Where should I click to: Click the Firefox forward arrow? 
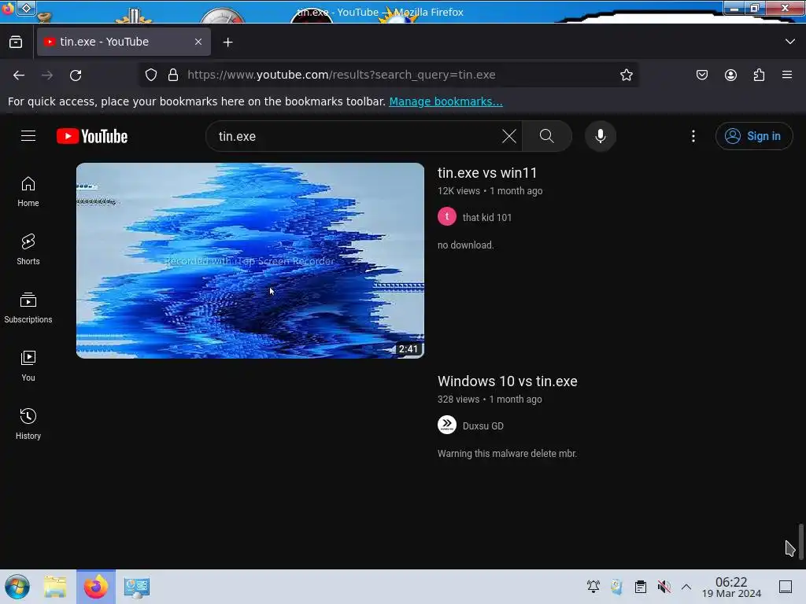point(47,75)
